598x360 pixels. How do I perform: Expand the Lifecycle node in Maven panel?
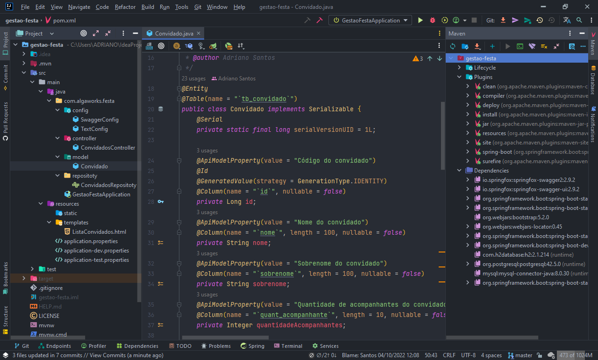tap(459, 67)
